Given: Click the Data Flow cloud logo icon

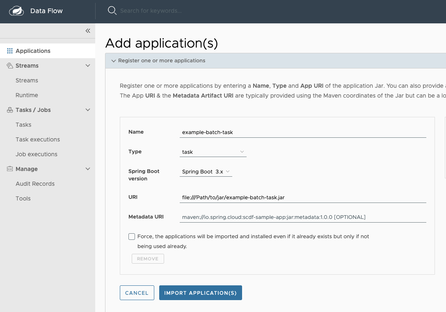Looking at the screenshot, I should 17,11.
